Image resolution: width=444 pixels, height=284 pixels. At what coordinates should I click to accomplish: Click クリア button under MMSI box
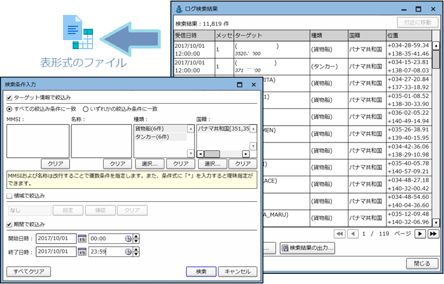coord(55,164)
